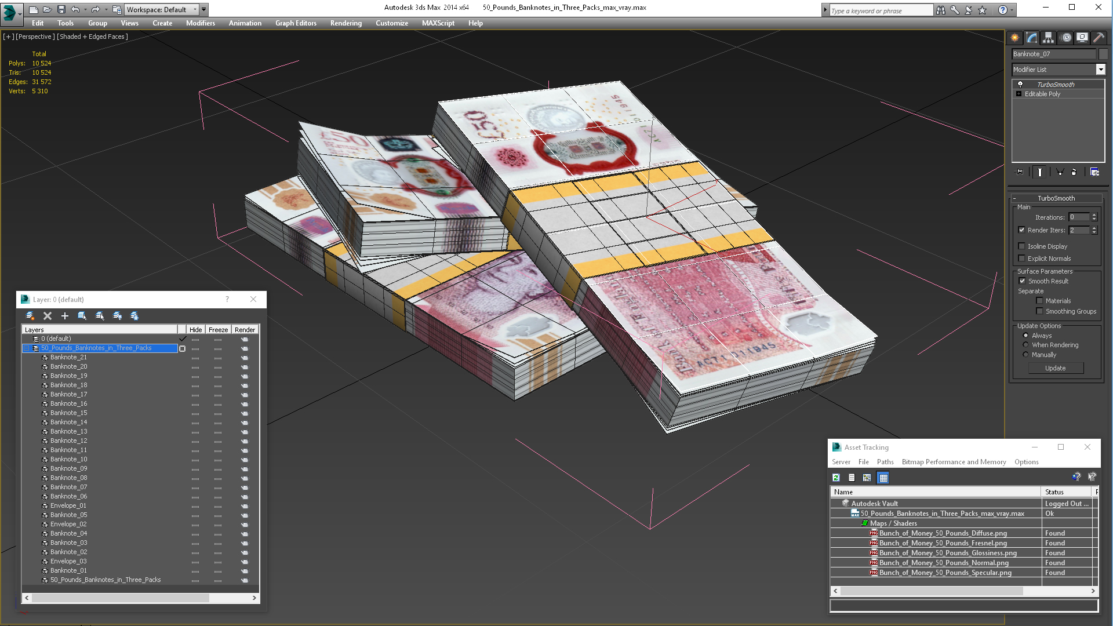Enable Separate by Materials checkbox

coord(1040,301)
